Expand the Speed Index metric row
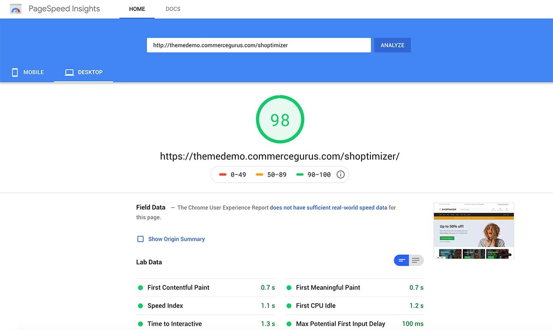 [x=206, y=306]
